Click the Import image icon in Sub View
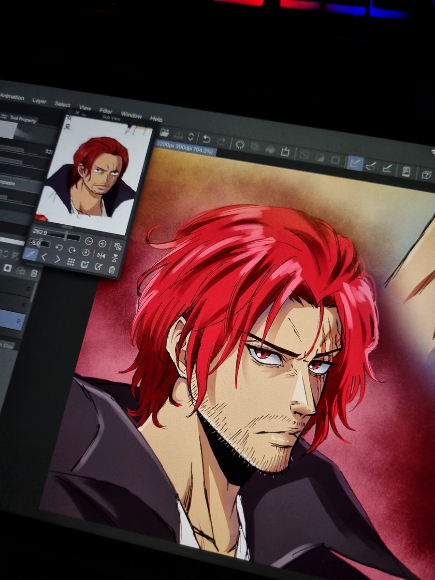 tap(85, 264)
